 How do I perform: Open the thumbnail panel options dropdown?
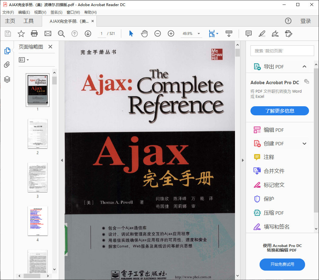coord(24,60)
